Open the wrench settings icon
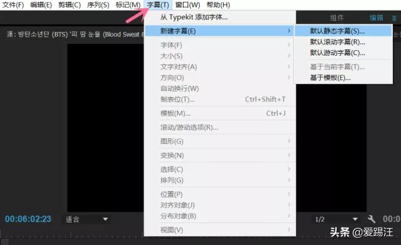401x245 pixels. click(x=372, y=219)
